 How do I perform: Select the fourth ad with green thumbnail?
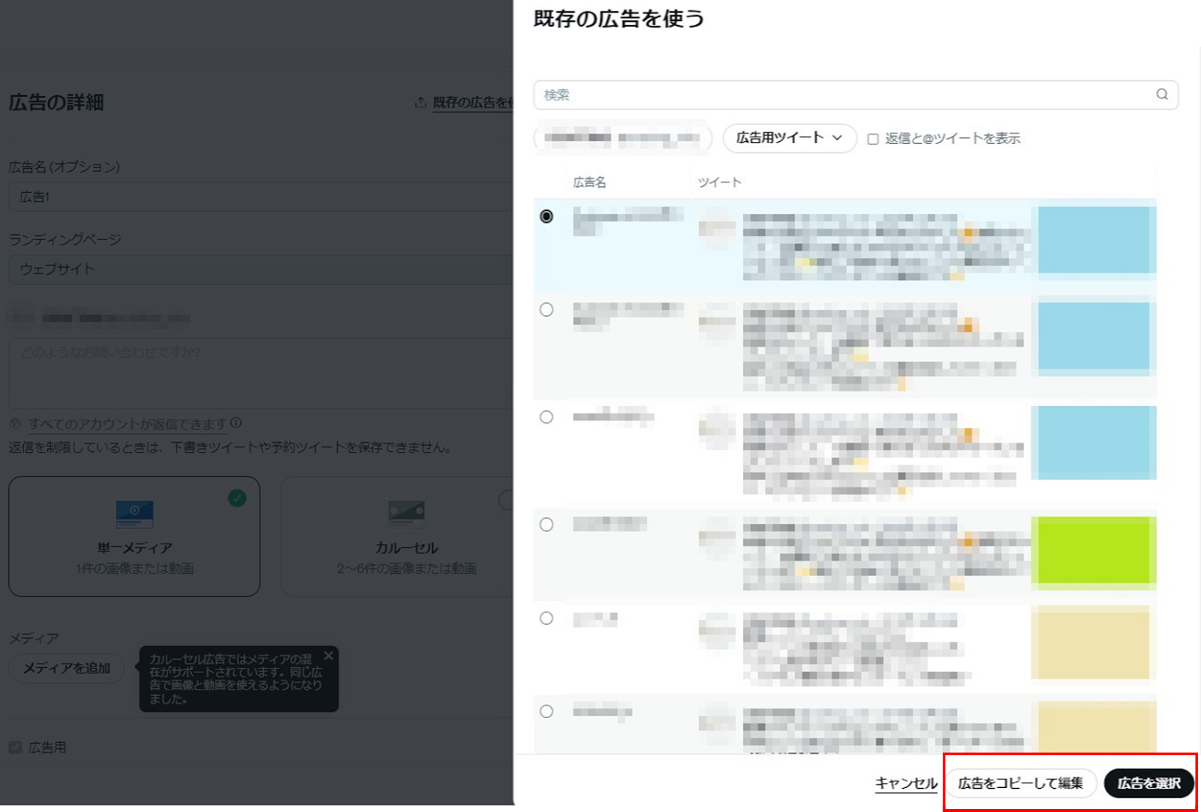(x=546, y=525)
